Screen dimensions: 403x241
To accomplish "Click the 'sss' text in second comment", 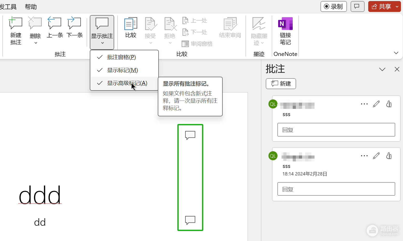I will click(x=286, y=166).
